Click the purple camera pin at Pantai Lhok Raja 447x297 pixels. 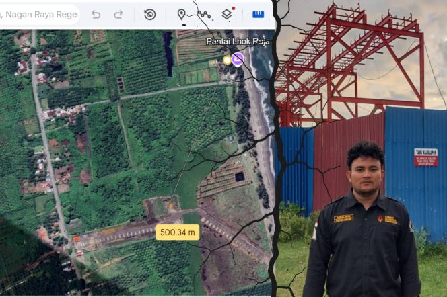pos(238,59)
